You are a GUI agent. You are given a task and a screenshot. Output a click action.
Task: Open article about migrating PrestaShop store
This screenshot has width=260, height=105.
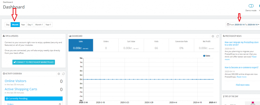tap(241, 43)
